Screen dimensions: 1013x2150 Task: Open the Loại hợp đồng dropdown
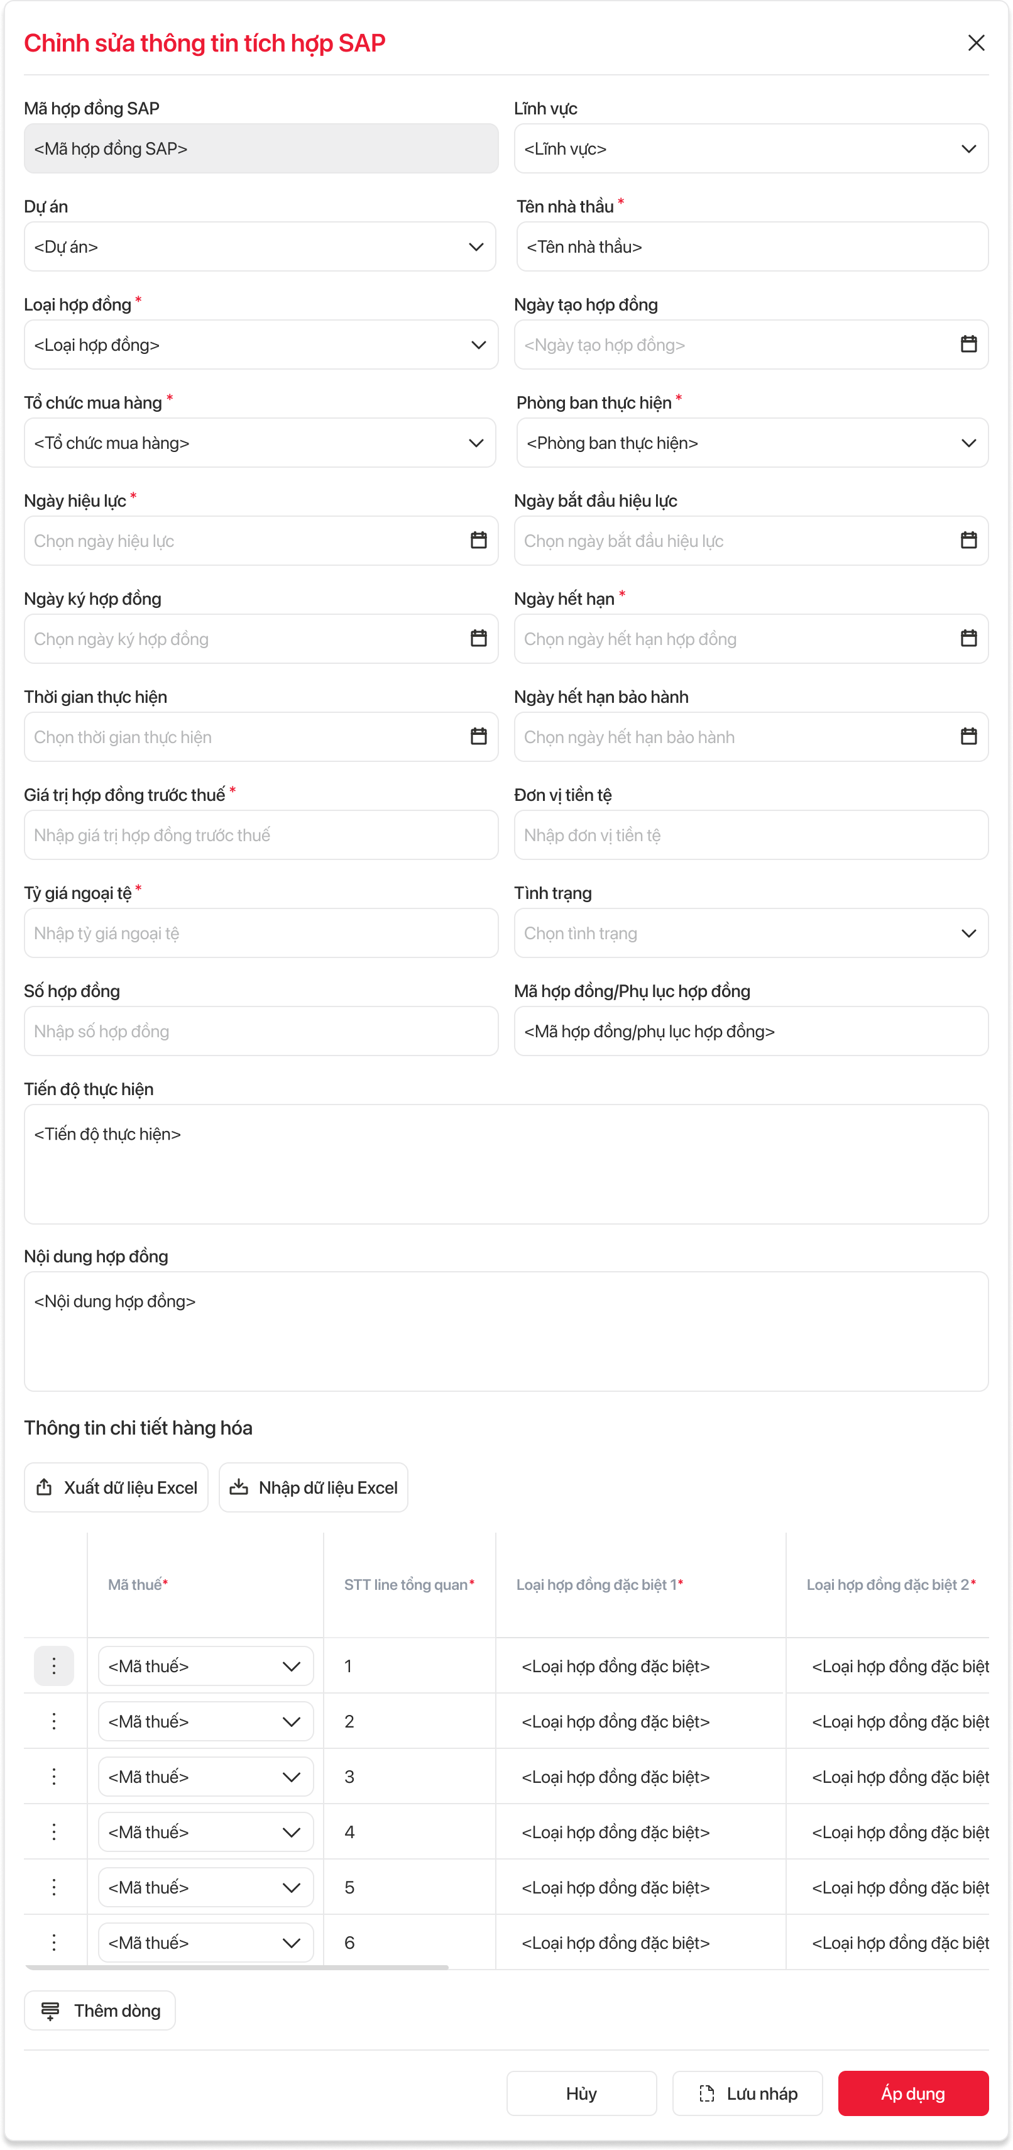(x=478, y=345)
